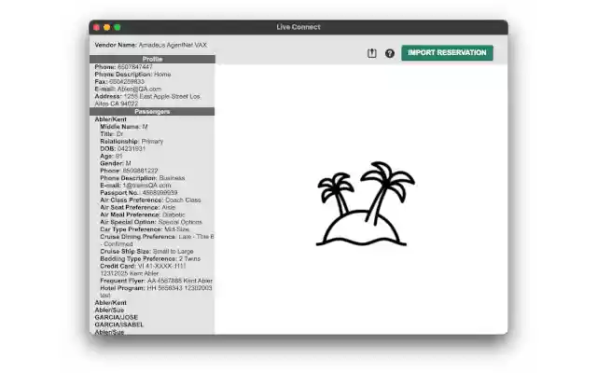Open help via the question mark icon
Screen dimensions: 597x373
tap(390, 53)
